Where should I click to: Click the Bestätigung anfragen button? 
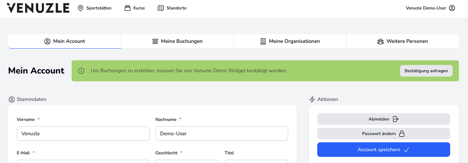tap(426, 71)
